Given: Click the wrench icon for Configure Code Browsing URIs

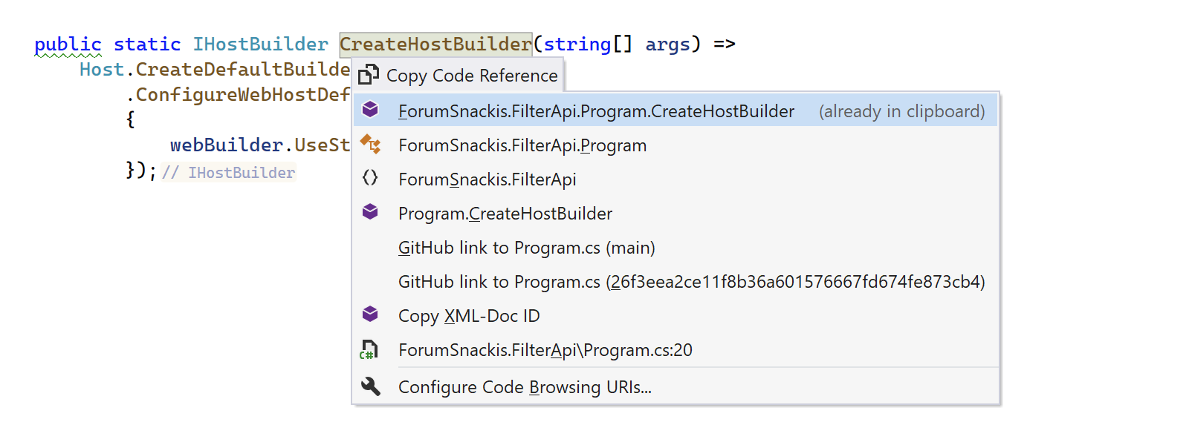Looking at the screenshot, I should coord(370,386).
